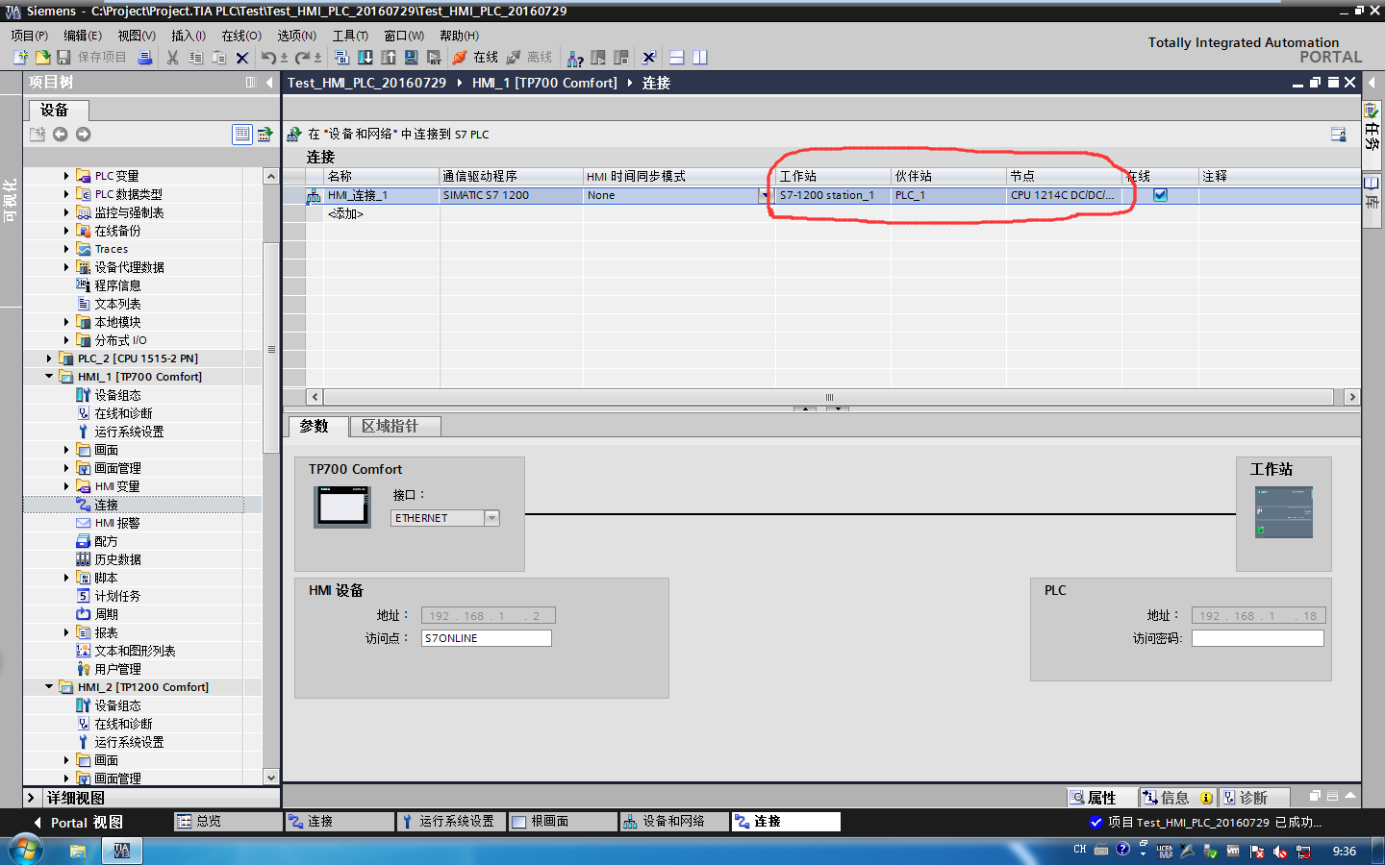Expand PLC_2 [CPU 1515-2 PN] tree node
This screenshot has height=865, width=1385.
click(x=49, y=358)
